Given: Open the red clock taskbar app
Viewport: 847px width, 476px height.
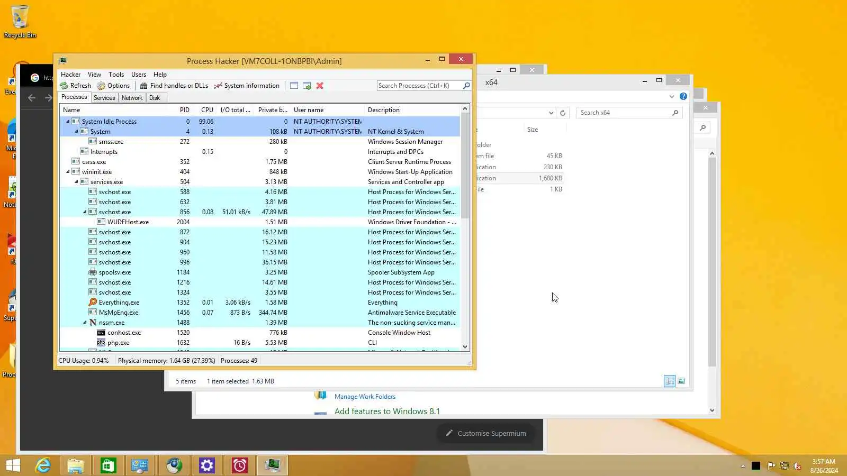Looking at the screenshot, I should click(x=240, y=465).
